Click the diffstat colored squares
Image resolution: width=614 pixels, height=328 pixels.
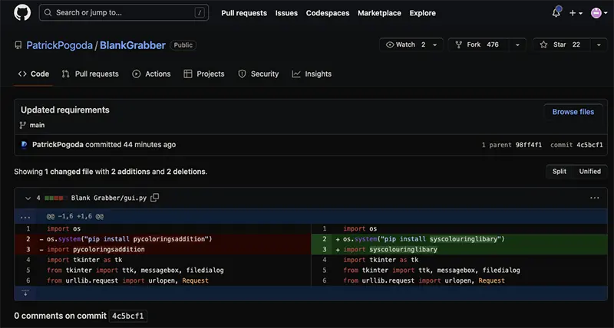(54, 198)
